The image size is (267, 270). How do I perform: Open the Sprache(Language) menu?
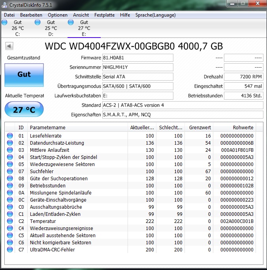click(156, 15)
